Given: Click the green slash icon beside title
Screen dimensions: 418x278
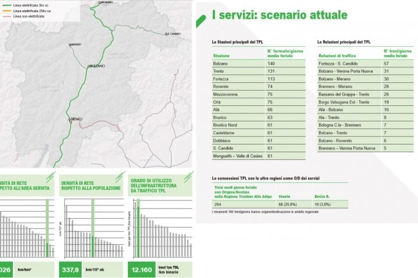Looking at the screenshot, I should 201,21.
